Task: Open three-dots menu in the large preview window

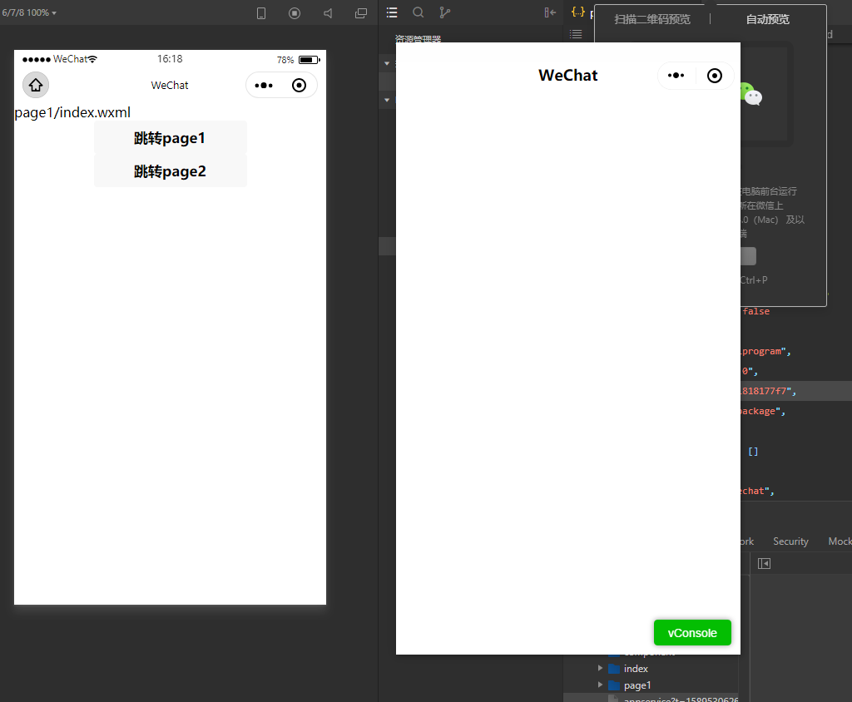Action: [x=676, y=76]
